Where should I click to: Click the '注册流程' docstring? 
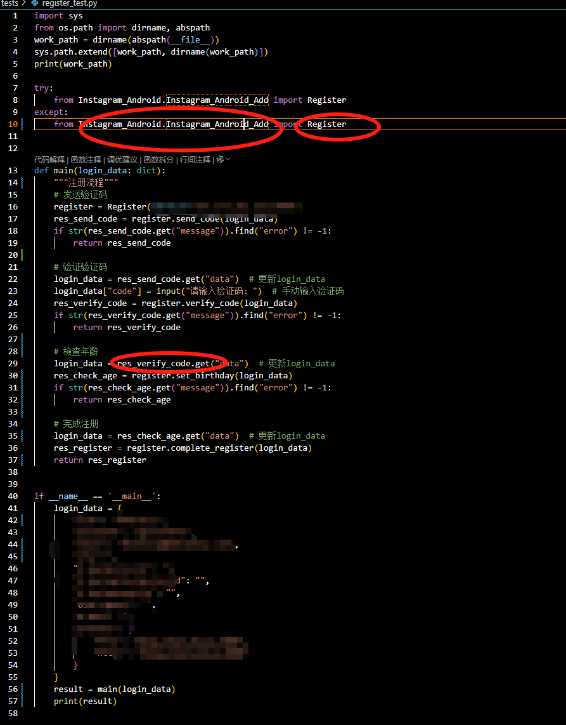(x=86, y=183)
